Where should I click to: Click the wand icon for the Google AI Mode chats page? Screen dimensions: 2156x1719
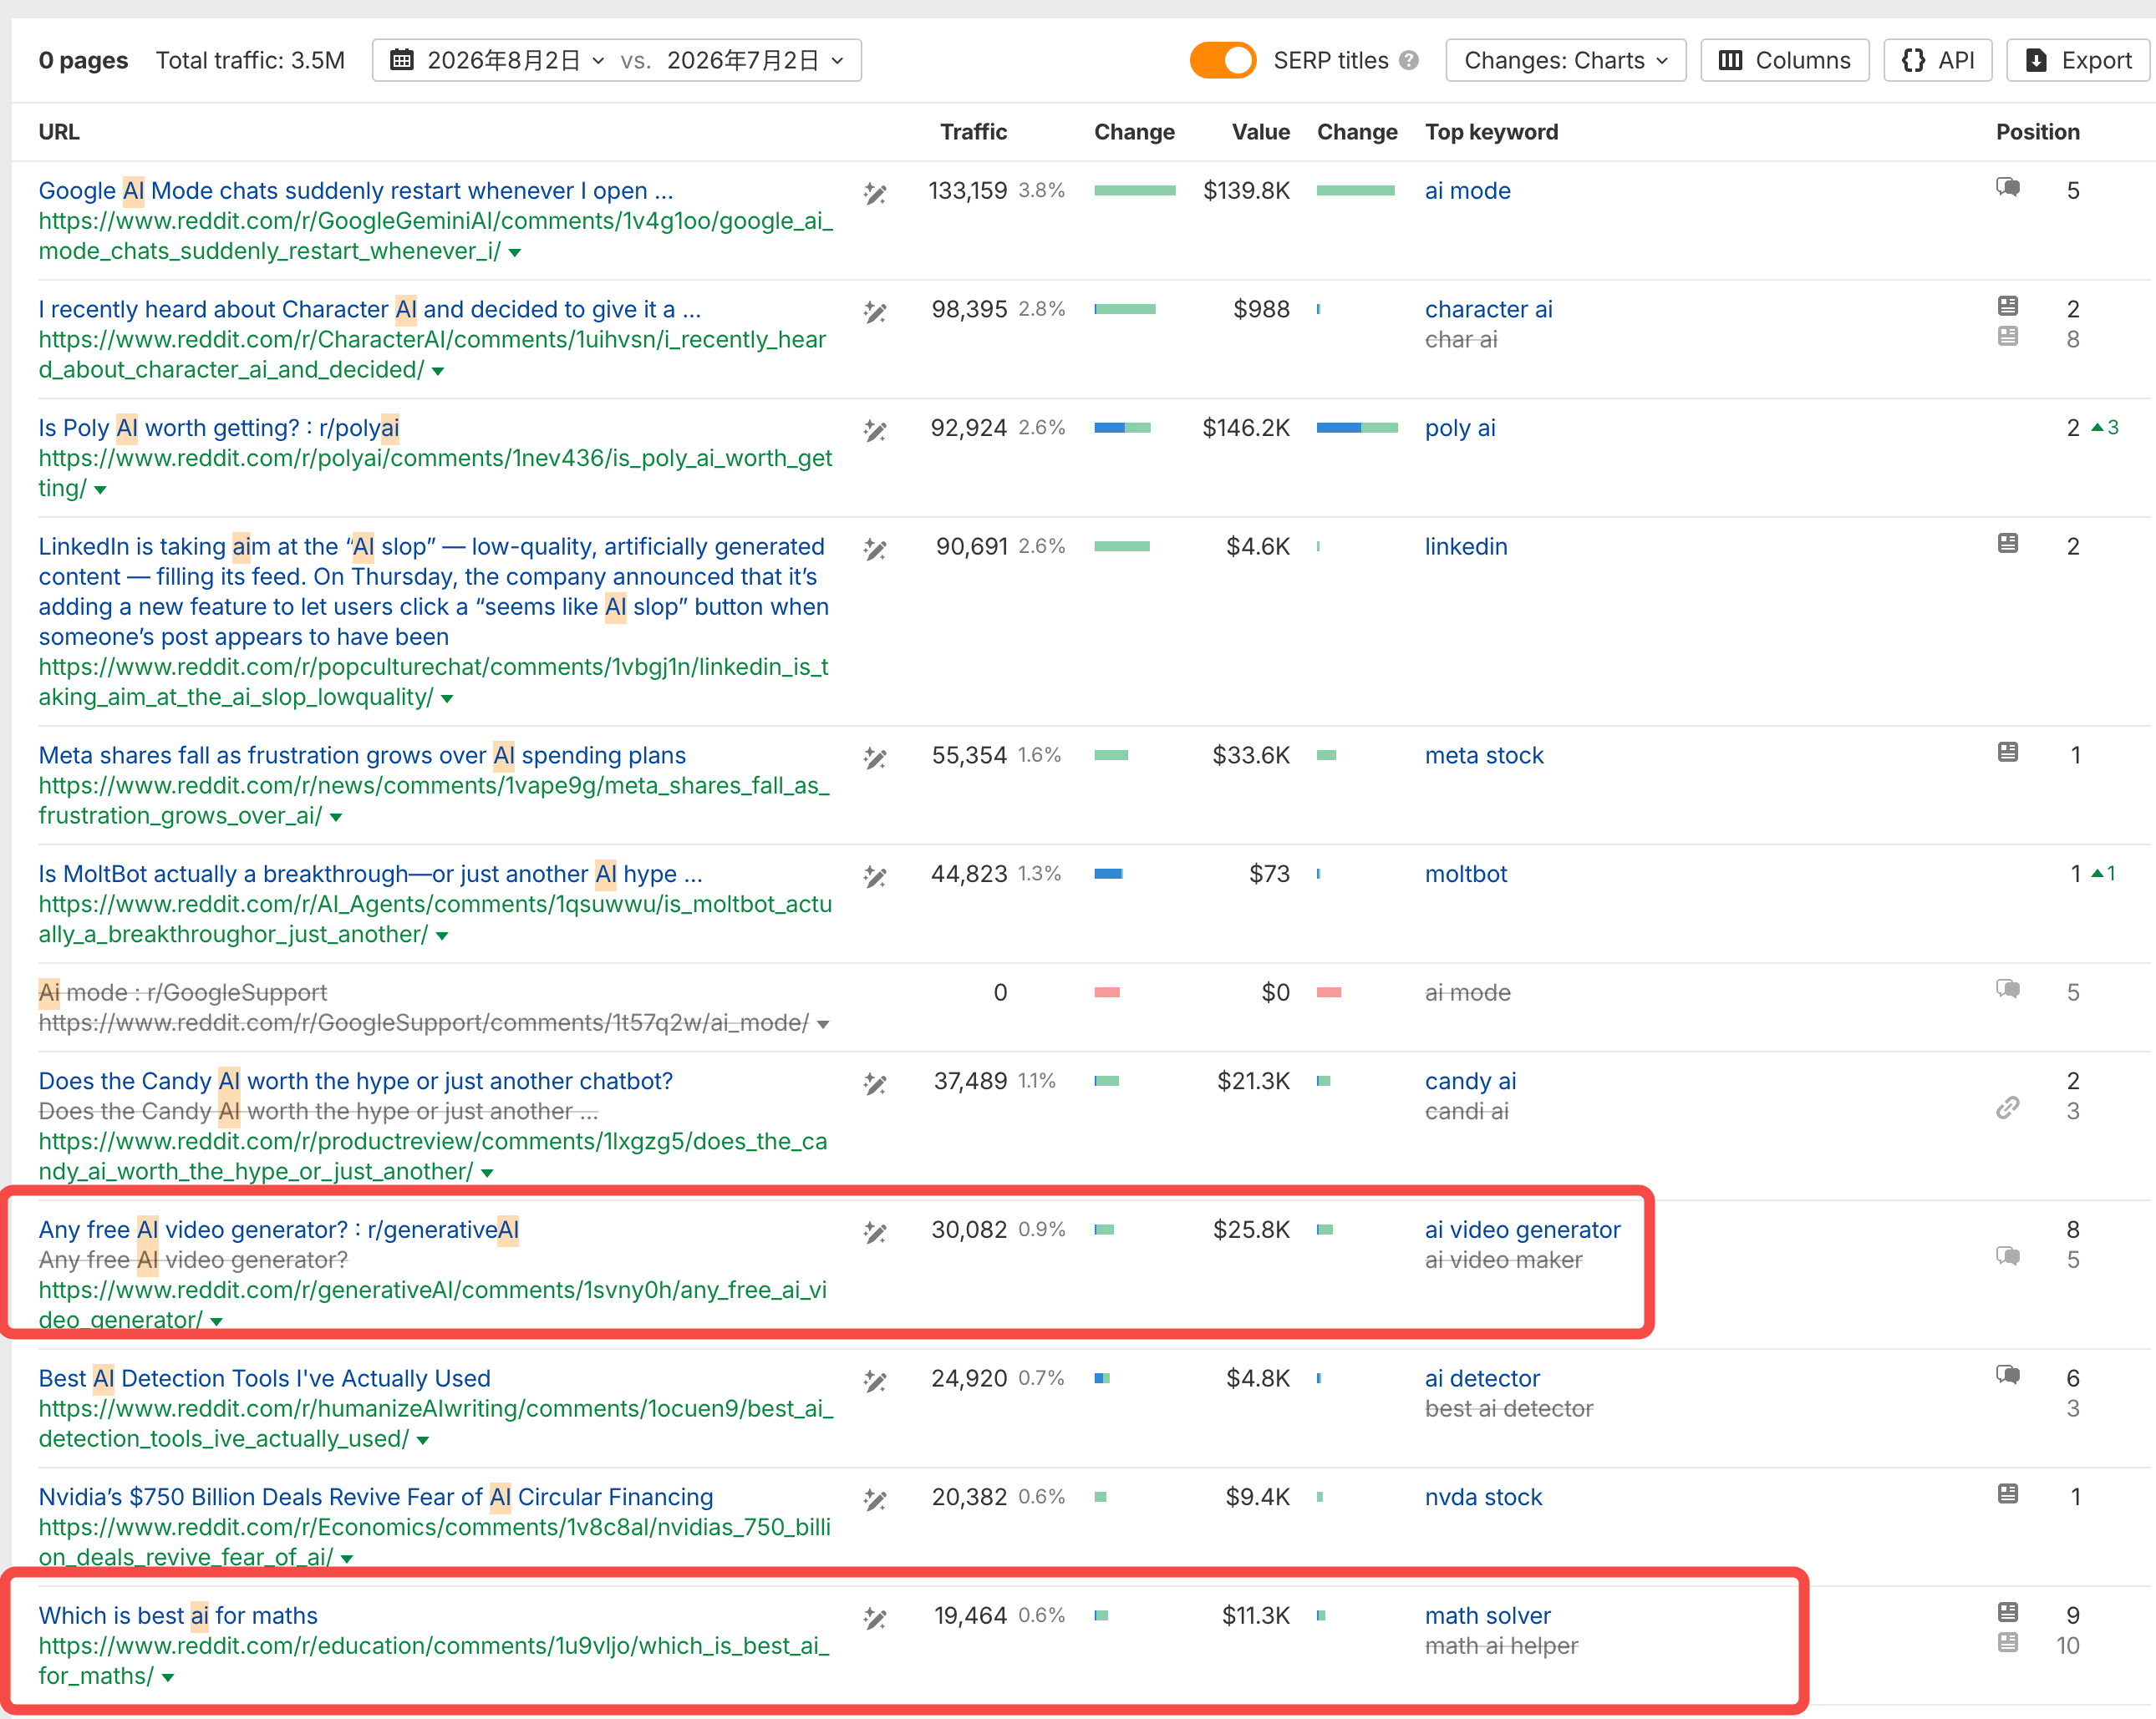tap(875, 193)
